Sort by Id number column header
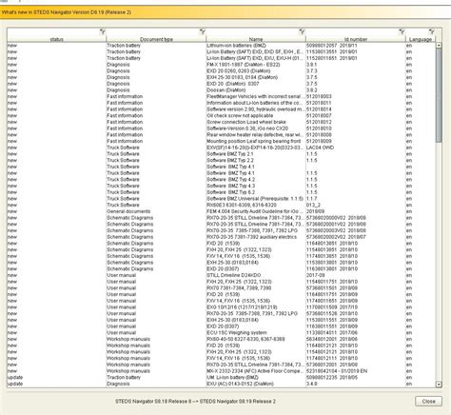Screen dimensions: 451x415 pos(356,39)
